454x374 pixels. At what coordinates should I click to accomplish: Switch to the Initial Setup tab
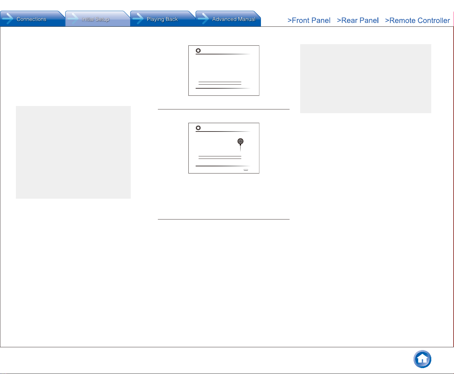coord(97,19)
